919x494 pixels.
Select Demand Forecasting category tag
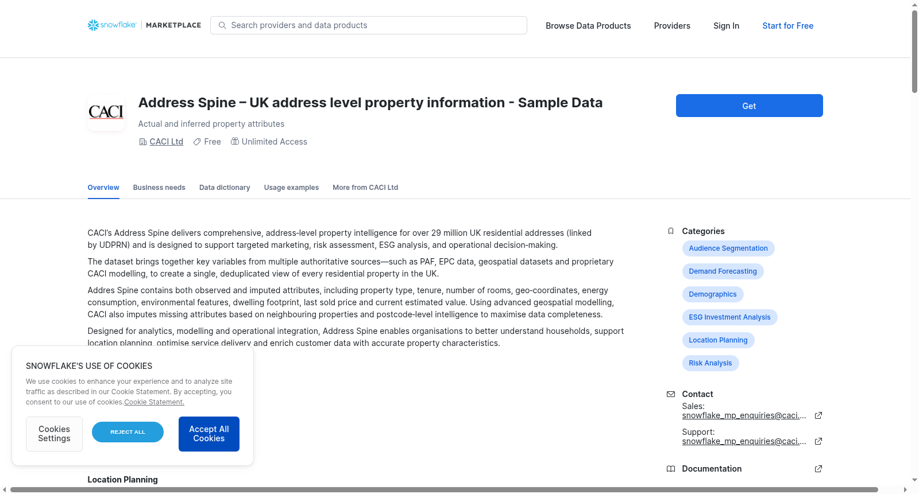(723, 271)
